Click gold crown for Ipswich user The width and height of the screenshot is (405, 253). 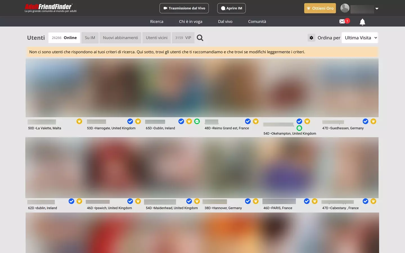pyautogui.click(x=138, y=201)
